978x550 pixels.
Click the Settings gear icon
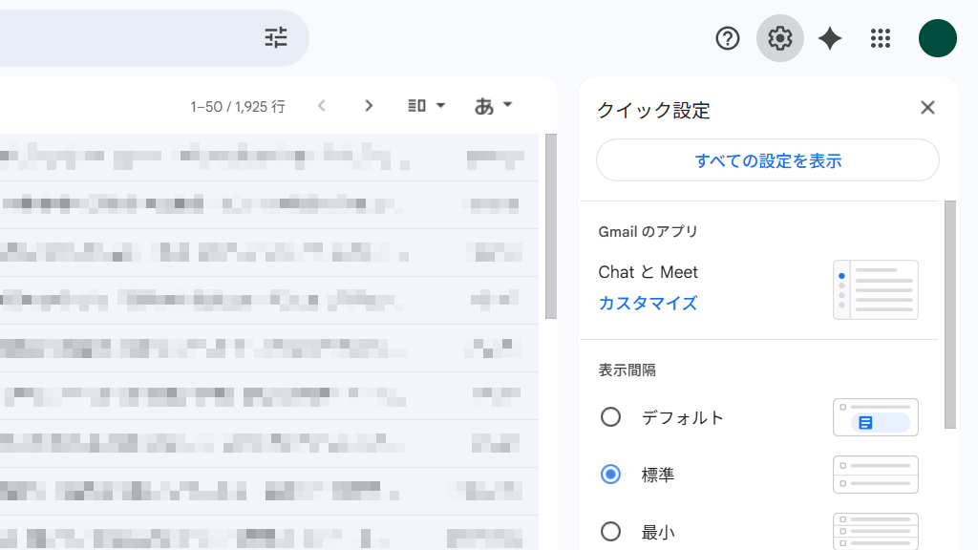pos(780,38)
